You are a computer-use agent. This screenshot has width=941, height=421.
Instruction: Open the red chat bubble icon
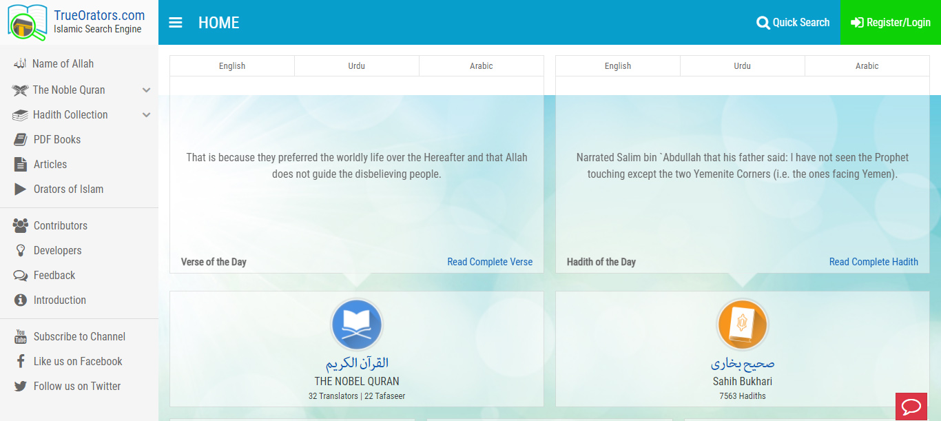(x=911, y=407)
